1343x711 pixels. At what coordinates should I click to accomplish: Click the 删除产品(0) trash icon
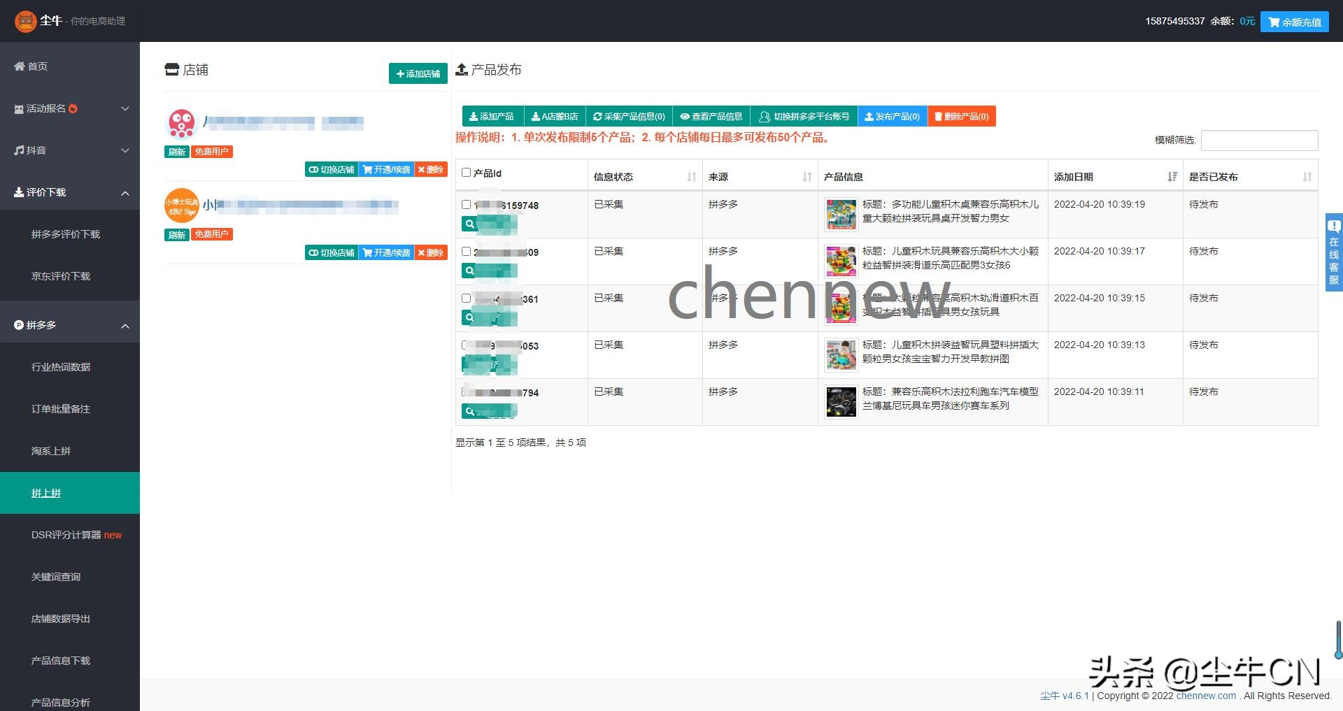click(x=938, y=116)
